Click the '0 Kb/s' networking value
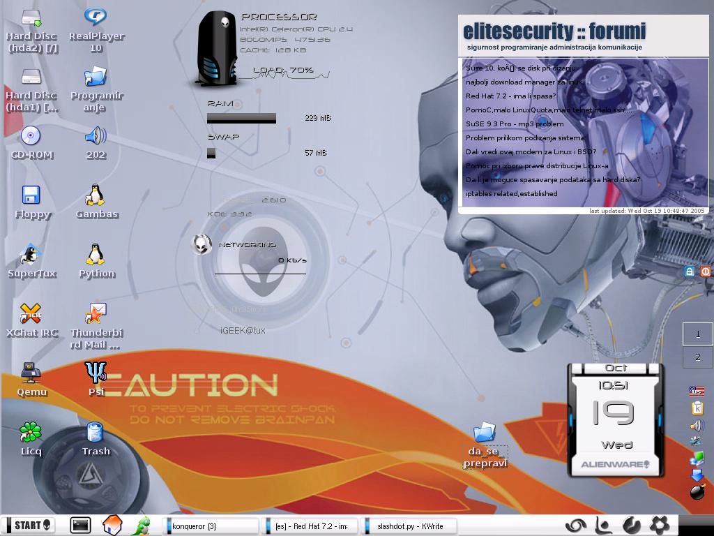Image resolution: width=714 pixels, height=536 pixels. (x=292, y=260)
